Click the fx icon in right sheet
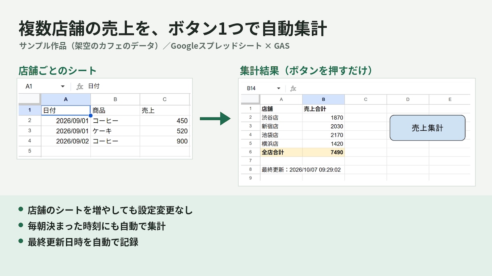Viewport: 492px width, 276px height. (293, 89)
